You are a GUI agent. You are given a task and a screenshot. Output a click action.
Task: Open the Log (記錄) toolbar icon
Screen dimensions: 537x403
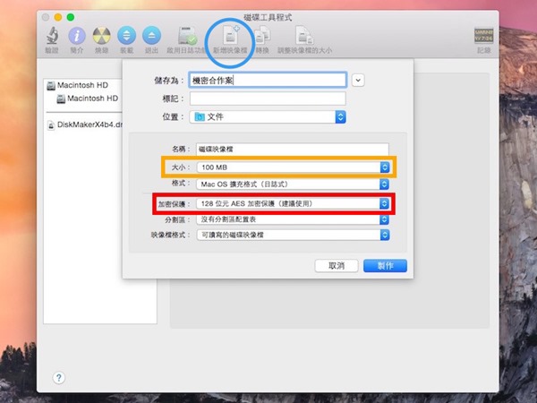[483, 36]
